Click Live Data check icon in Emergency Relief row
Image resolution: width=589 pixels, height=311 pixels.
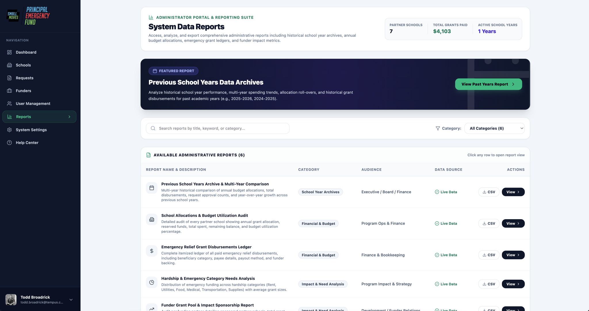tap(437, 255)
